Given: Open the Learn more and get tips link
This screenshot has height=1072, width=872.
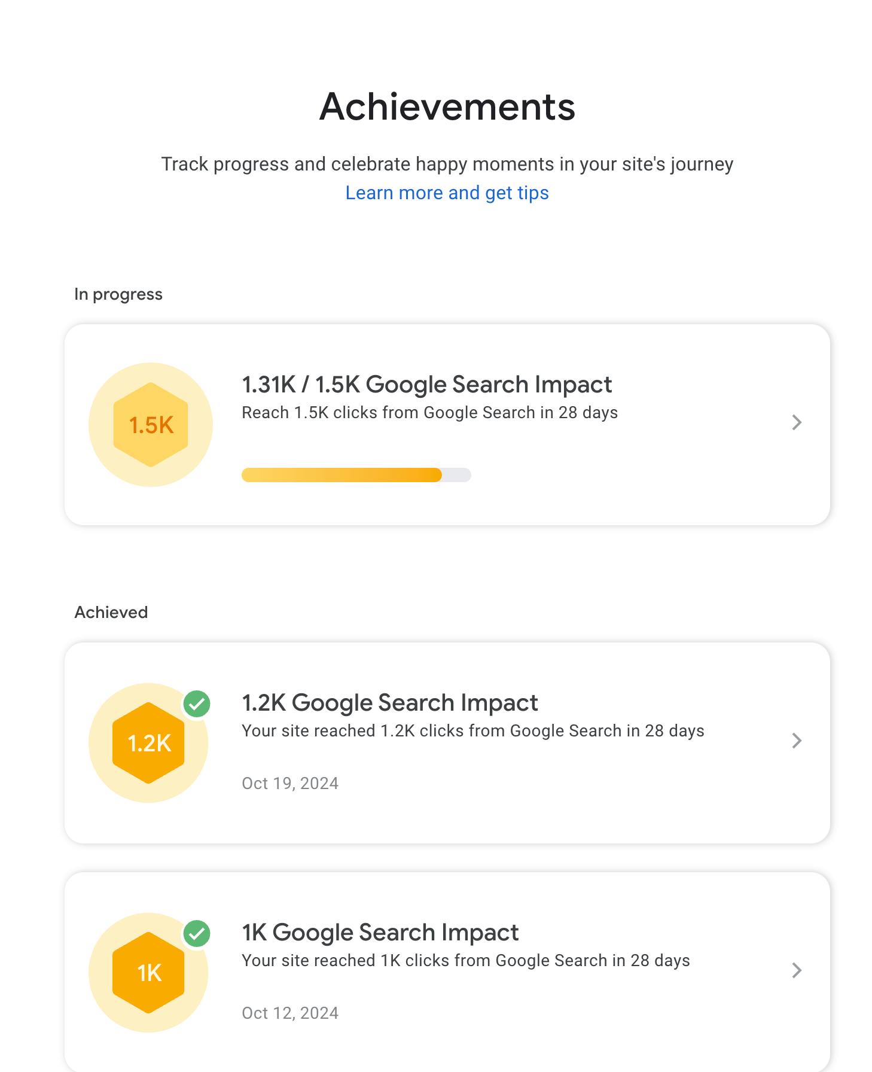Looking at the screenshot, I should coord(447,193).
